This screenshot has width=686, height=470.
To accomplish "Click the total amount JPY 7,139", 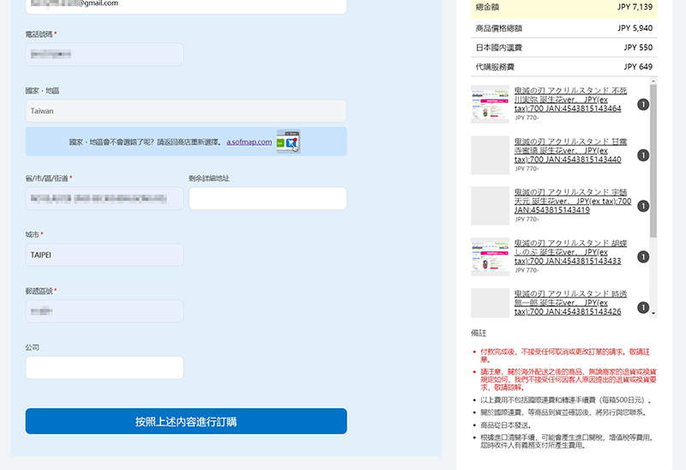I will [x=635, y=7].
